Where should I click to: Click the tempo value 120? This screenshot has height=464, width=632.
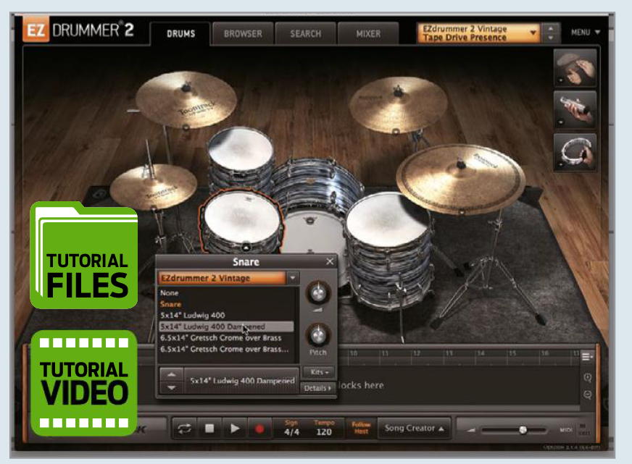coord(324,432)
